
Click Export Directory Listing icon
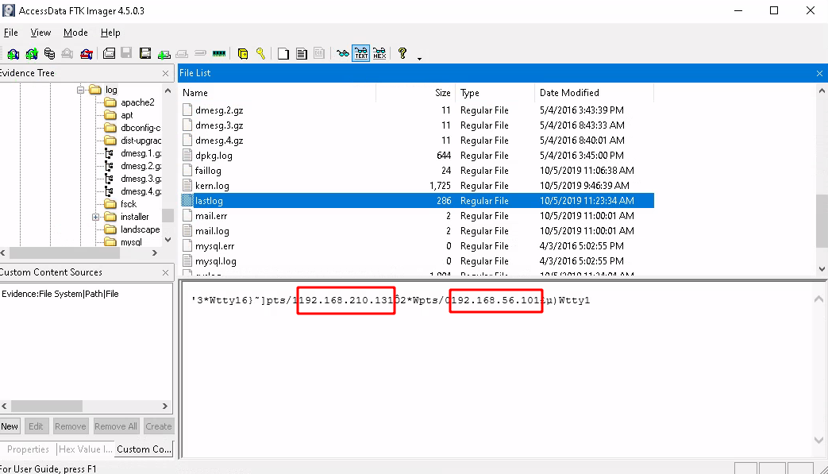tap(319, 53)
